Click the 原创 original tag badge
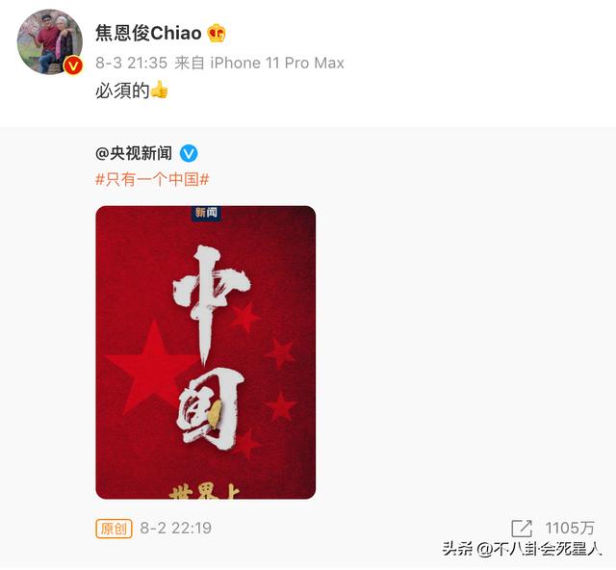 114,528
